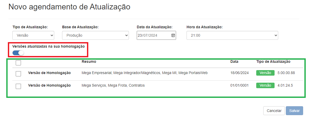Click the green Versão badge beside 5.00.00.88

point(265,73)
